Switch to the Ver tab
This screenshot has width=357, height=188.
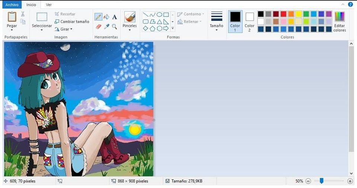click(49, 5)
